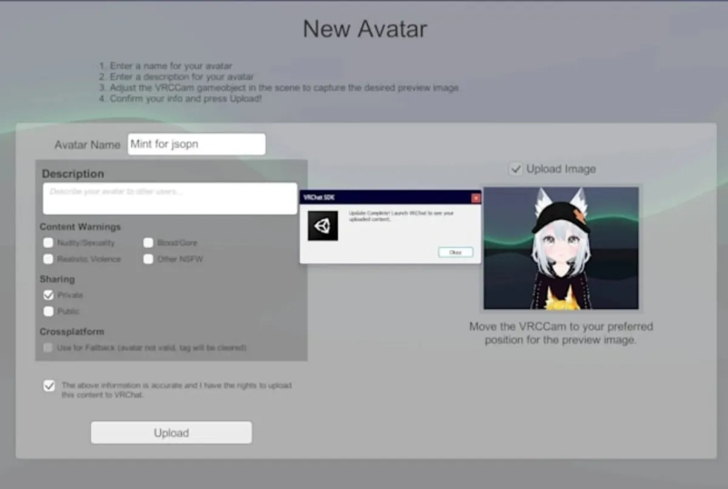Click the 'New Avatar' heading

tap(365, 29)
